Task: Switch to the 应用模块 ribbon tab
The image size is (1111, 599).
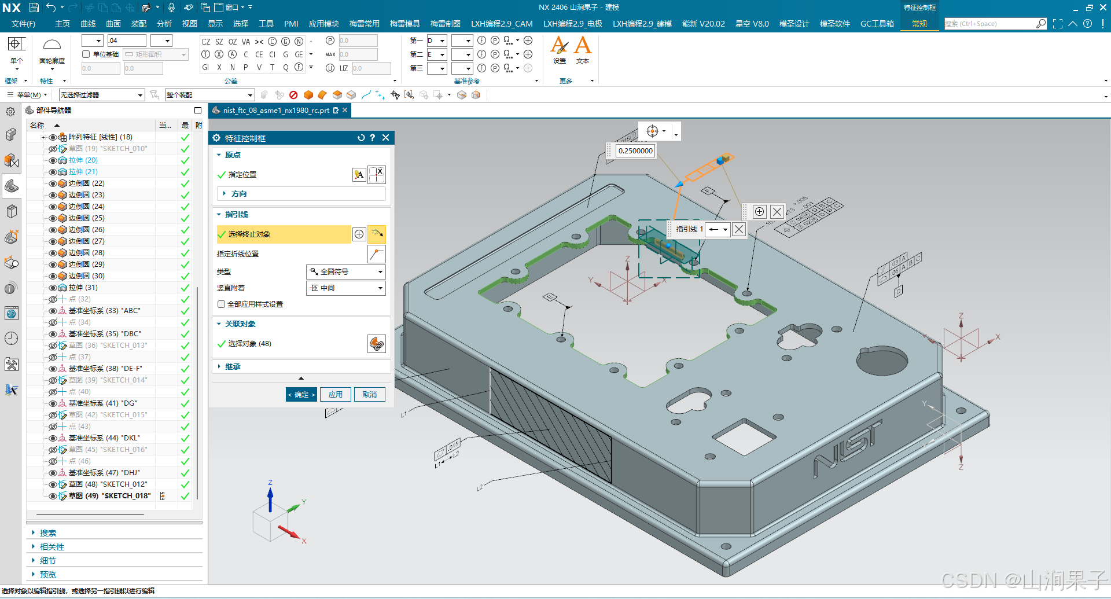Action: pos(323,24)
